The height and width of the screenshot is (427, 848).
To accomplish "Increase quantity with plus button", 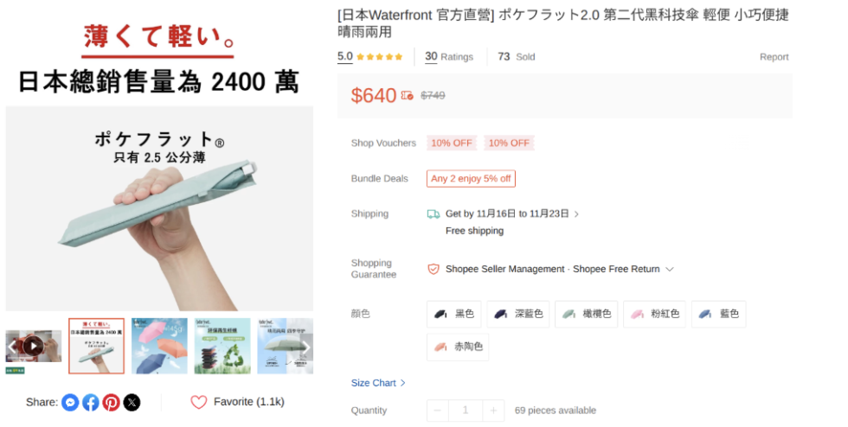I will click(493, 411).
